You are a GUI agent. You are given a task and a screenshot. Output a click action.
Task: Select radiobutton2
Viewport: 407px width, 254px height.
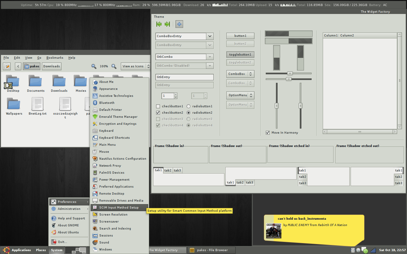coord(189,113)
